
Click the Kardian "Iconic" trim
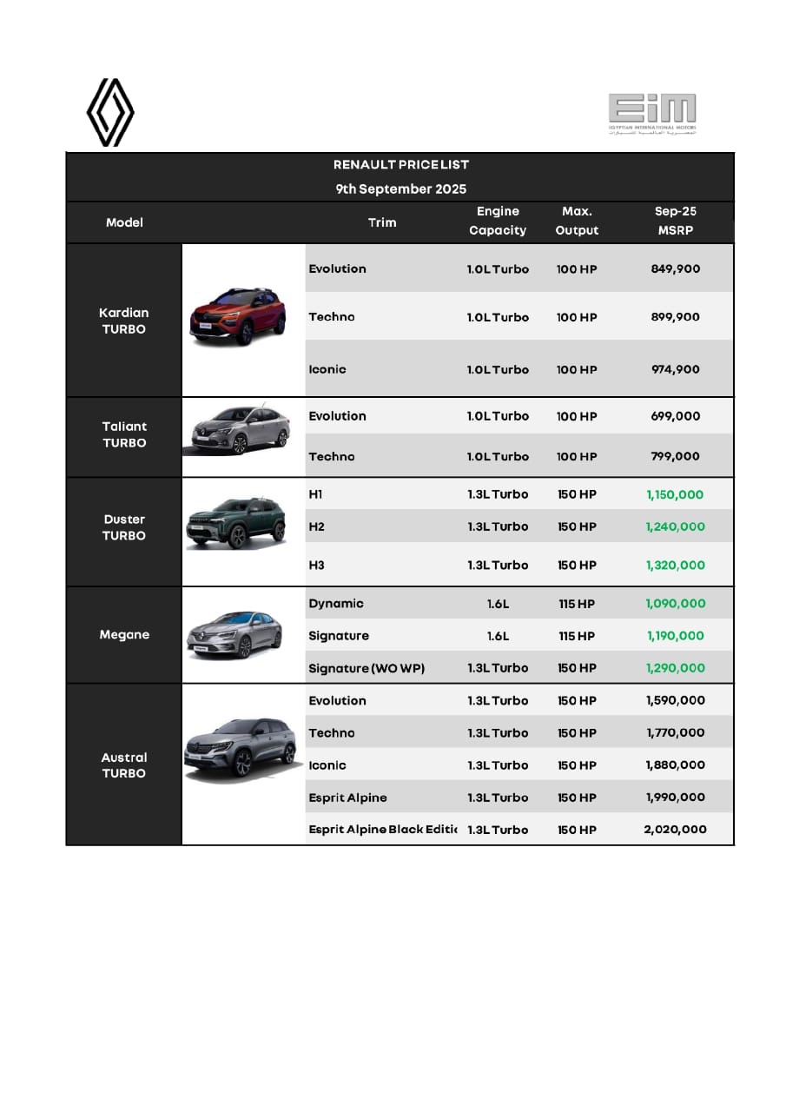coord(327,369)
